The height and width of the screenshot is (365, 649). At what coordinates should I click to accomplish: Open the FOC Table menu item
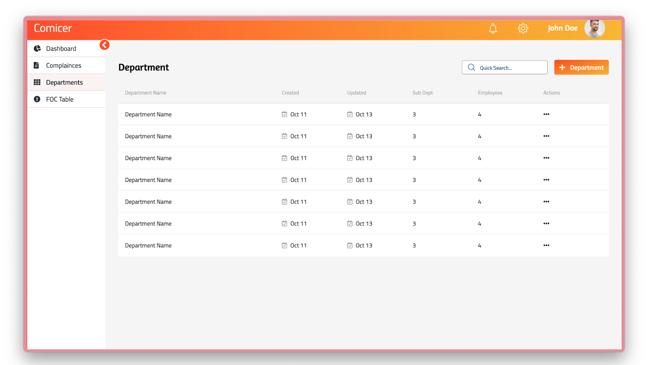click(66, 99)
